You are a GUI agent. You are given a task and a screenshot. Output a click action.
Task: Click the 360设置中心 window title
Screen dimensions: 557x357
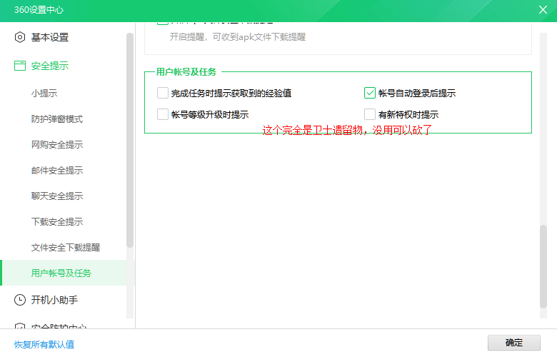tap(39, 9)
